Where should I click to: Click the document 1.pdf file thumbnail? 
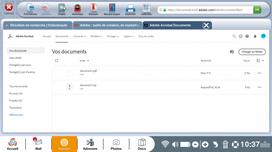70,73
